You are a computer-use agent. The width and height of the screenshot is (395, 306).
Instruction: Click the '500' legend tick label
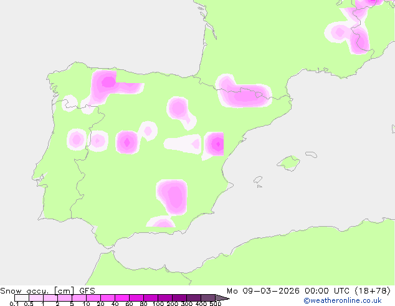click(216, 304)
